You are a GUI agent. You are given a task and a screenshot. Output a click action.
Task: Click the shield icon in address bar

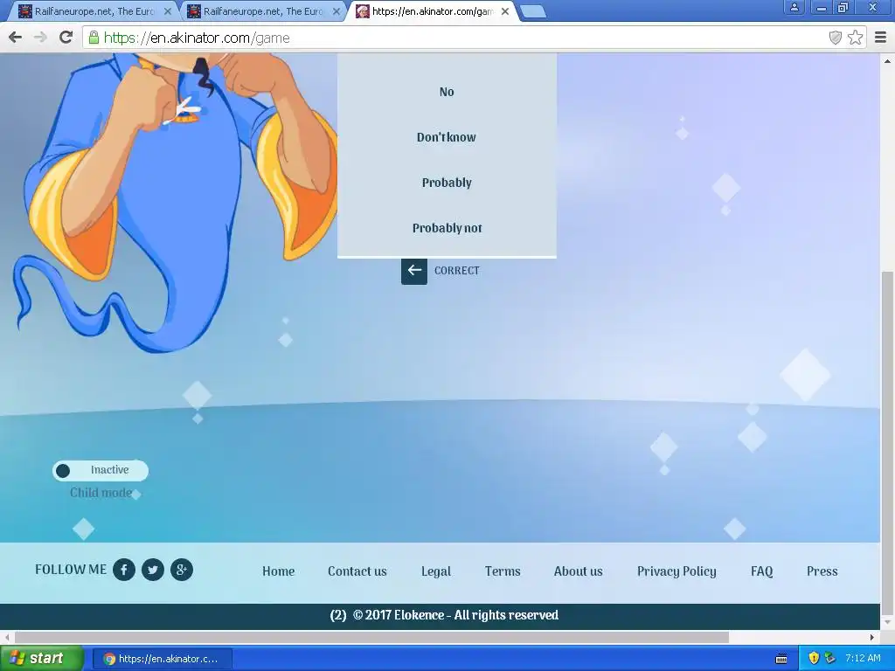point(835,38)
